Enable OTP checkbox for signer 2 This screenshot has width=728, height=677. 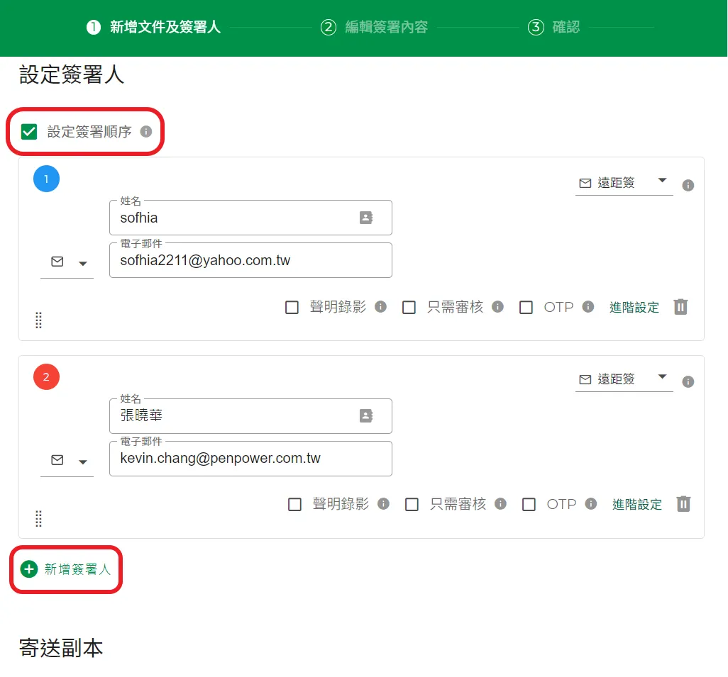point(529,505)
